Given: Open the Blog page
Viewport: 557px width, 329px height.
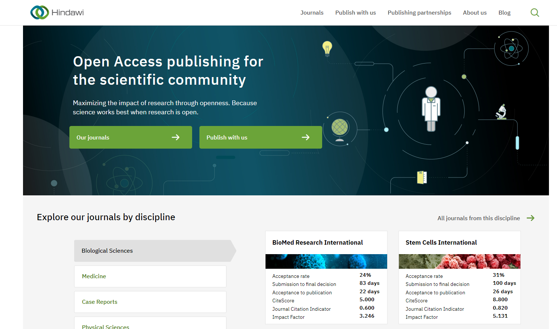Looking at the screenshot, I should pos(504,12).
